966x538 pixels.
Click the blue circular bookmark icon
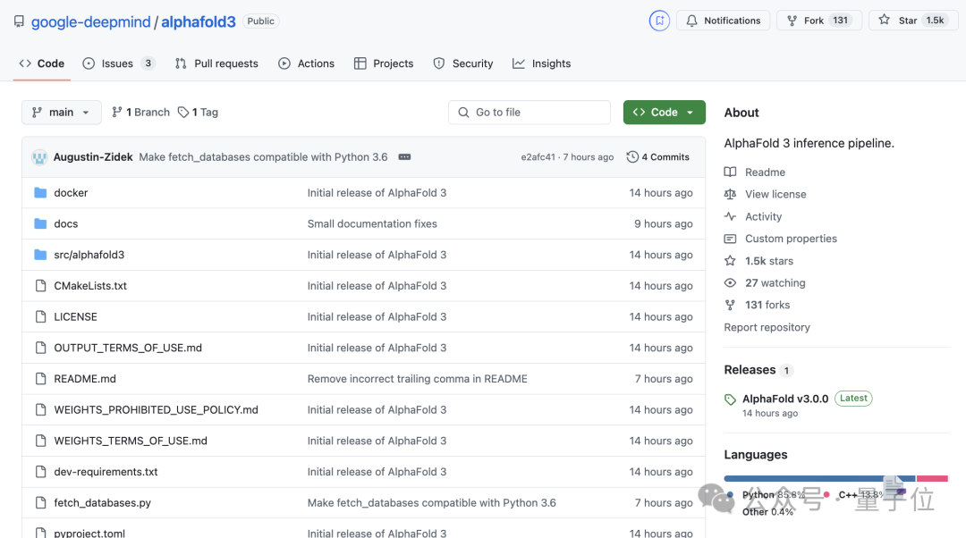(x=659, y=21)
